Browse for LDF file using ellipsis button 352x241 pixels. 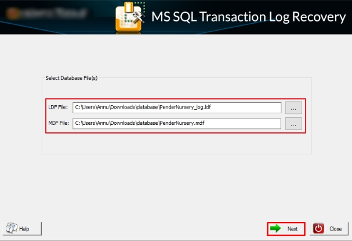point(293,107)
